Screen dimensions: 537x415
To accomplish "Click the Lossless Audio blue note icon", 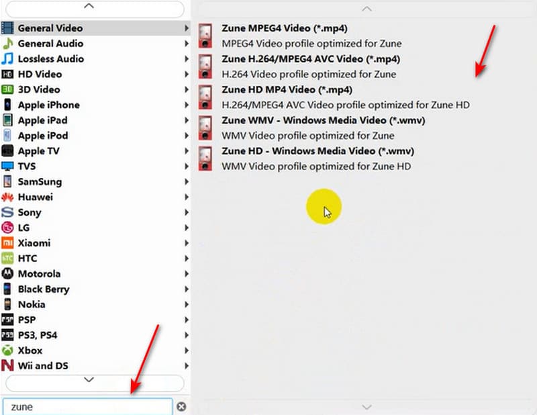I will 7,59.
